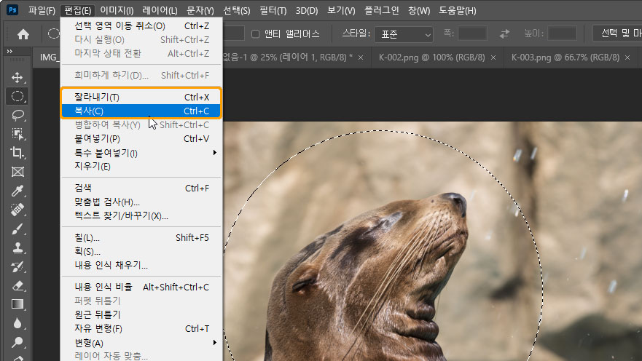Open the tool preset picker ellipse icon

pyautogui.click(x=54, y=33)
